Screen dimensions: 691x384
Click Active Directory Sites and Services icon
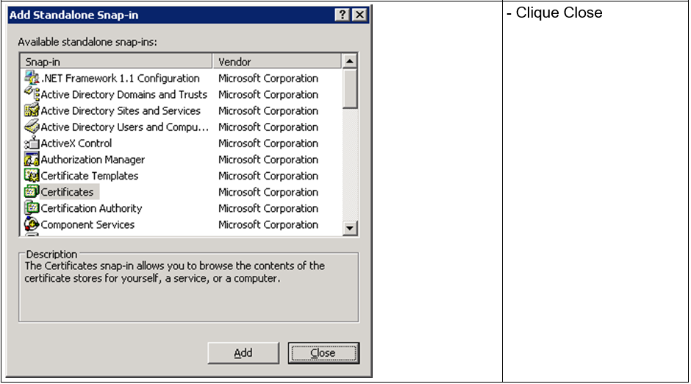[32, 110]
